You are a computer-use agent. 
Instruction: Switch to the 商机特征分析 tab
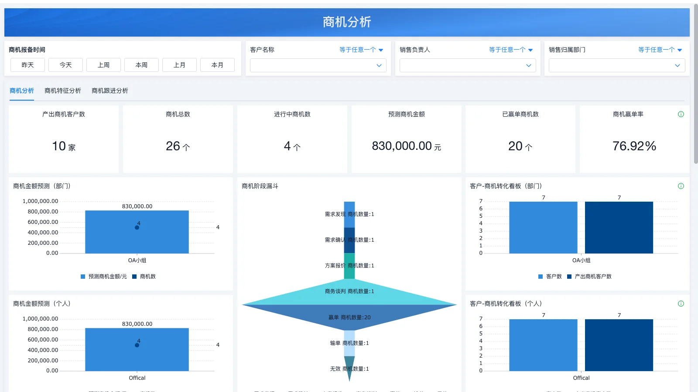63,91
